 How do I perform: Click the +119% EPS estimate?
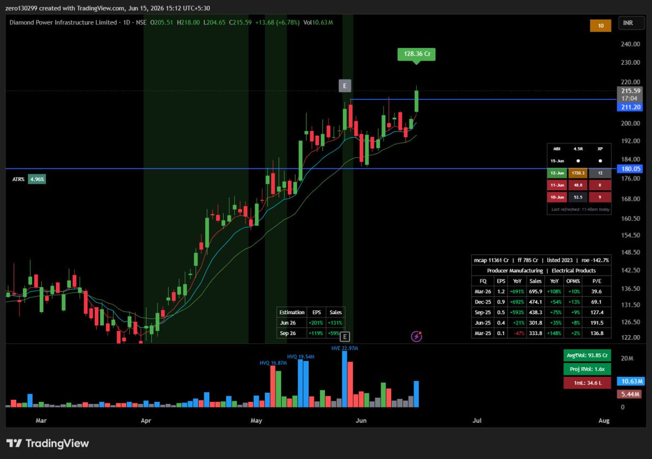pos(317,333)
